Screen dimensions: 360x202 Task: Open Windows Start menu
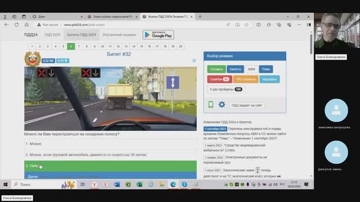point(6,185)
